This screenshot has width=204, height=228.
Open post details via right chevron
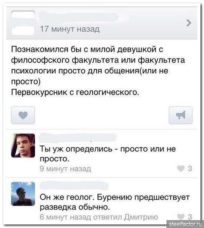tap(189, 23)
